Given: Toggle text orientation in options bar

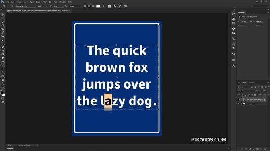Looking at the screenshot, I should click(12, 6).
